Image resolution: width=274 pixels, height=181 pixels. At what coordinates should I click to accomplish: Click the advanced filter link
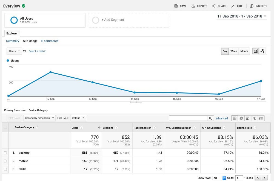pos(222,118)
